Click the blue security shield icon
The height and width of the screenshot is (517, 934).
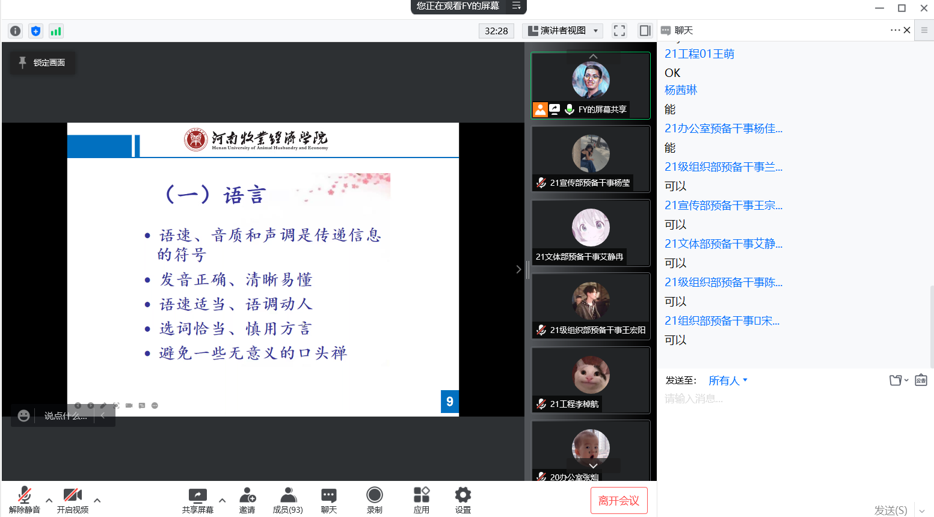point(35,31)
